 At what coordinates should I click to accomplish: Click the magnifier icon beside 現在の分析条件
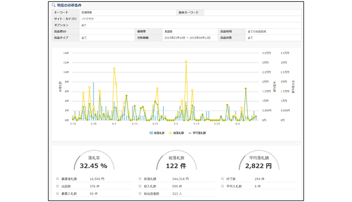[x=54, y=4]
